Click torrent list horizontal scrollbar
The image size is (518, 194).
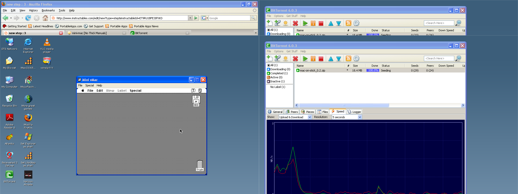click(x=344, y=105)
